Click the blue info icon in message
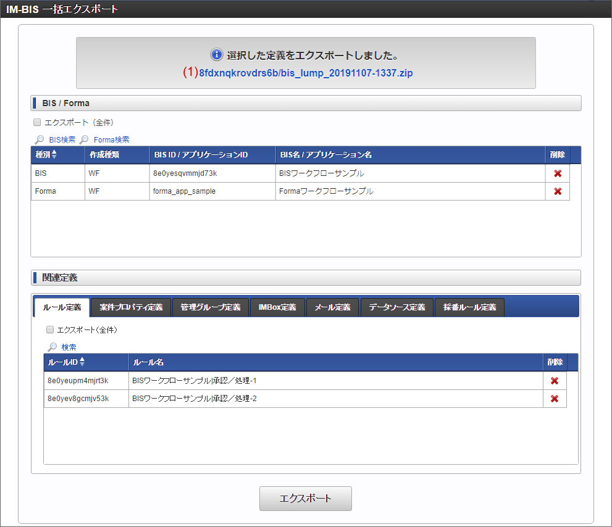The width and height of the screenshot is (612, 527). 216,55
